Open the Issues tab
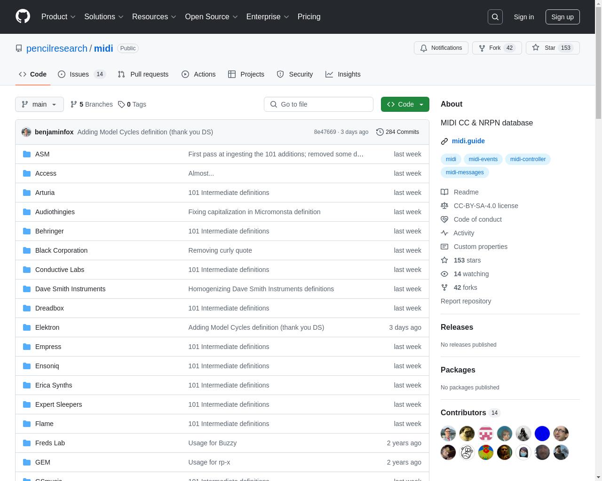Image resolution: width=602 pixels, height=481 pixels. coord(82,74)
